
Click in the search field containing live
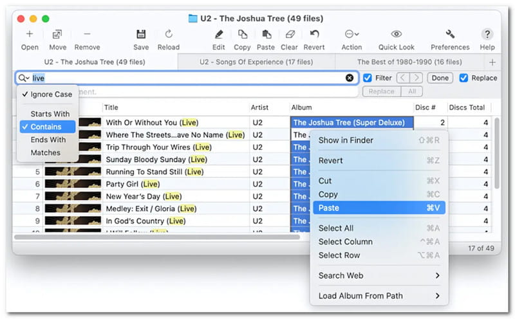click(x=187, y=78)
